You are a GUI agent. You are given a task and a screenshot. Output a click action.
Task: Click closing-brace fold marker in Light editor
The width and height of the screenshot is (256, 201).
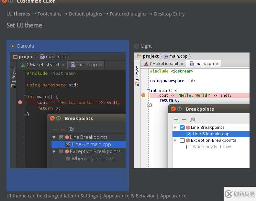click(x=148, y=105)
